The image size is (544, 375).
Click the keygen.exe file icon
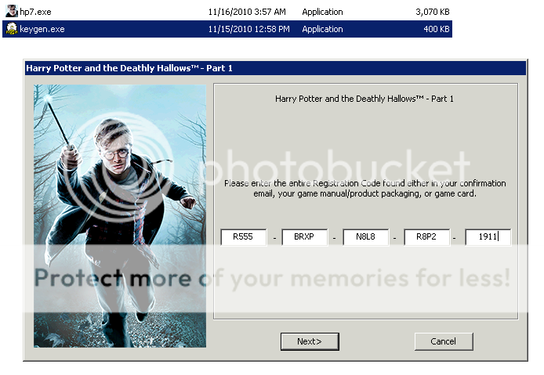[12, 29]
